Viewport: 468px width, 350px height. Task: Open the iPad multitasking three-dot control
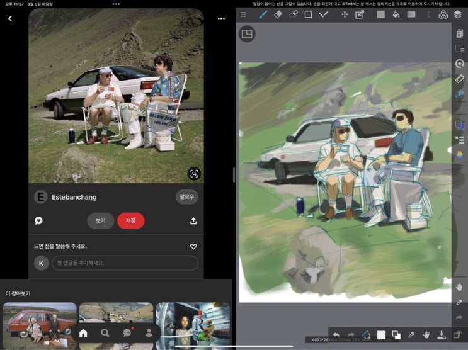tap(116, 4)
